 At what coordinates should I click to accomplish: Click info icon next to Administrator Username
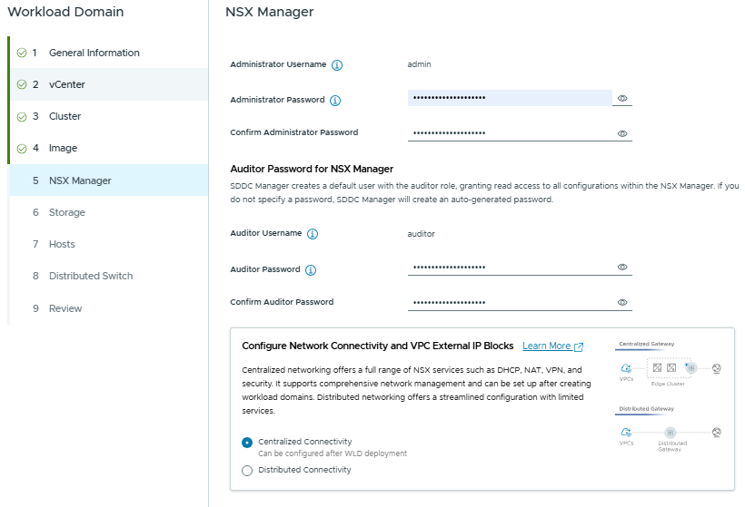(337, 65)
